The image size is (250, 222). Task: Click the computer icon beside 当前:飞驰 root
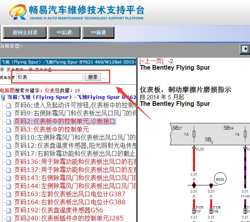[3, 97]
